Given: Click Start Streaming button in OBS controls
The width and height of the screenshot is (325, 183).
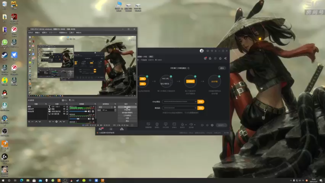Looking at the screenshot, I should 127,107.
